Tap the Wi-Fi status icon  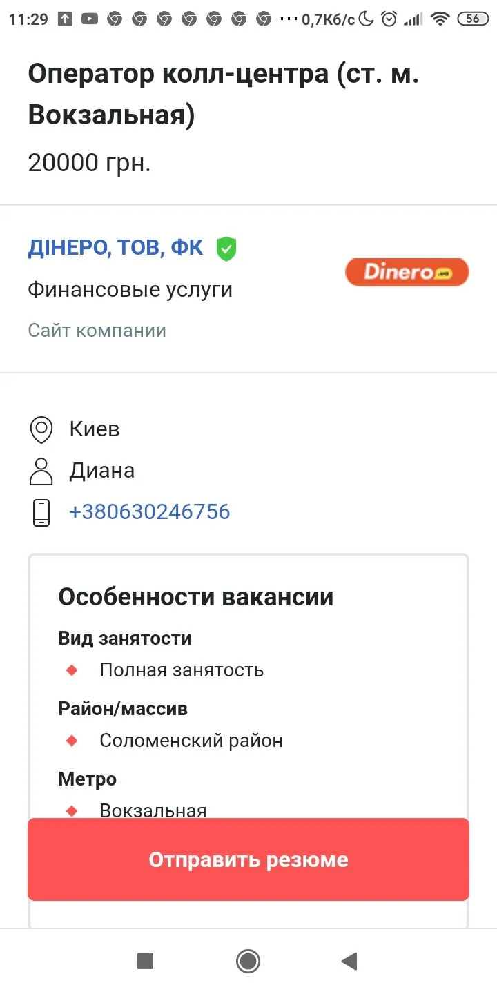point(440,19)
